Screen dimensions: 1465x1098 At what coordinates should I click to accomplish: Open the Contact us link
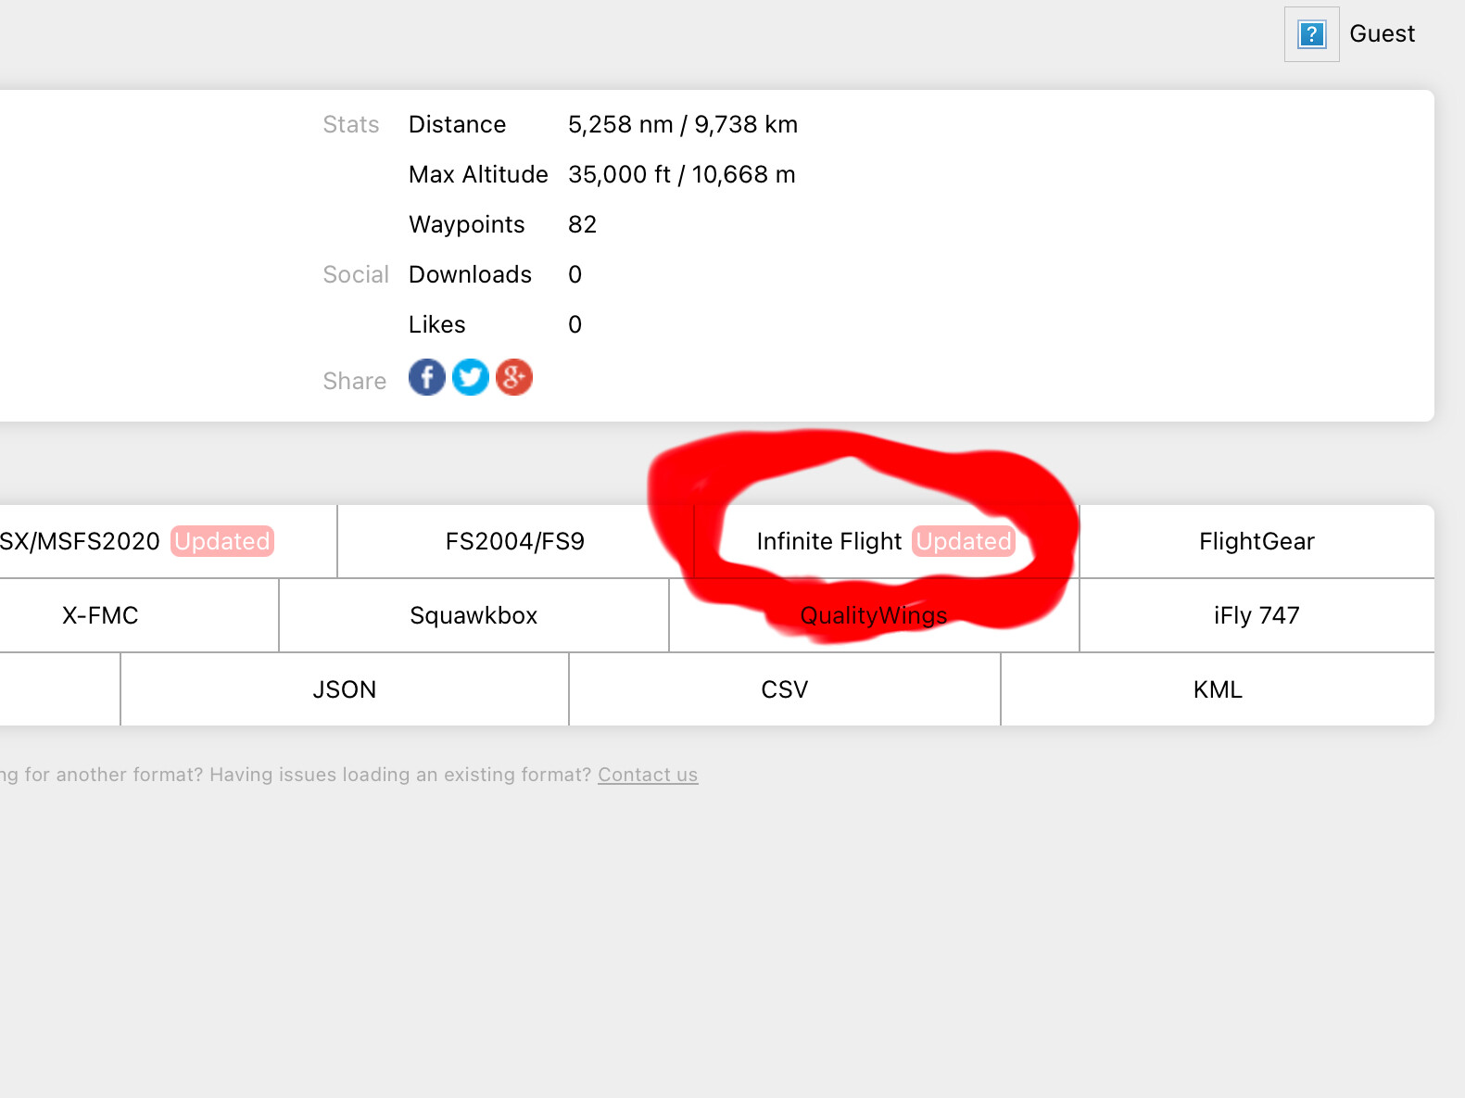pos(648,775)
